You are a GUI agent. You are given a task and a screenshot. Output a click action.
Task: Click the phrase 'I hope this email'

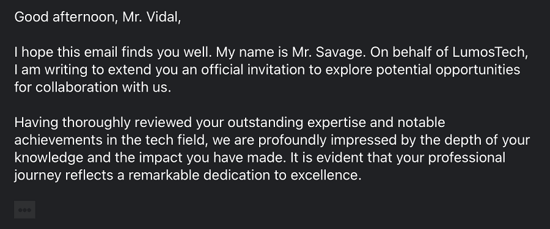tap(66, 52)
